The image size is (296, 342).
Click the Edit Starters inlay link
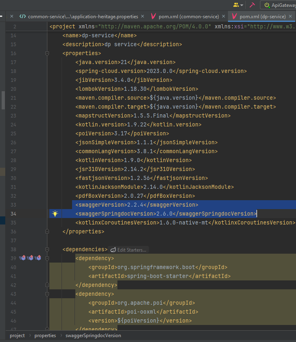pyautogui.click(x=129, y=250)
